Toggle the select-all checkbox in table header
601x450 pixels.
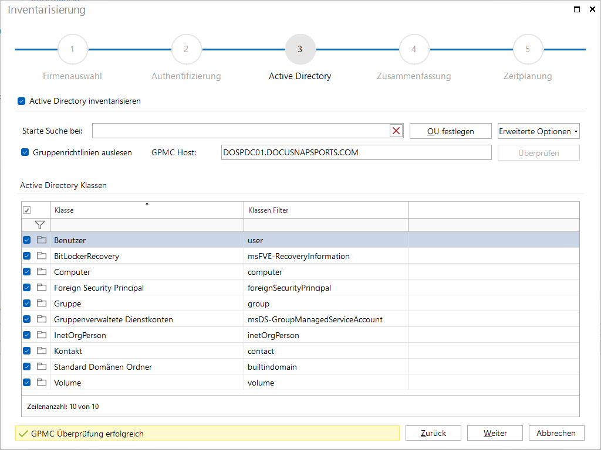pos(27,210)
